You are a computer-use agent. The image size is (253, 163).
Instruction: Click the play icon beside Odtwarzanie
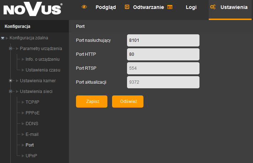point(127,7)
